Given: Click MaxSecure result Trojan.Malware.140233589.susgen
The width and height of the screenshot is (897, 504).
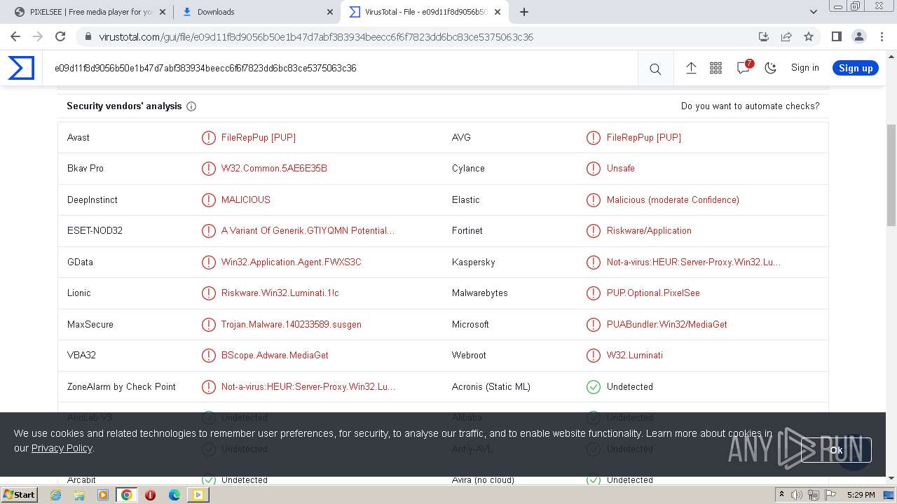Looking at the screenshot, I should tap(292, 325).
